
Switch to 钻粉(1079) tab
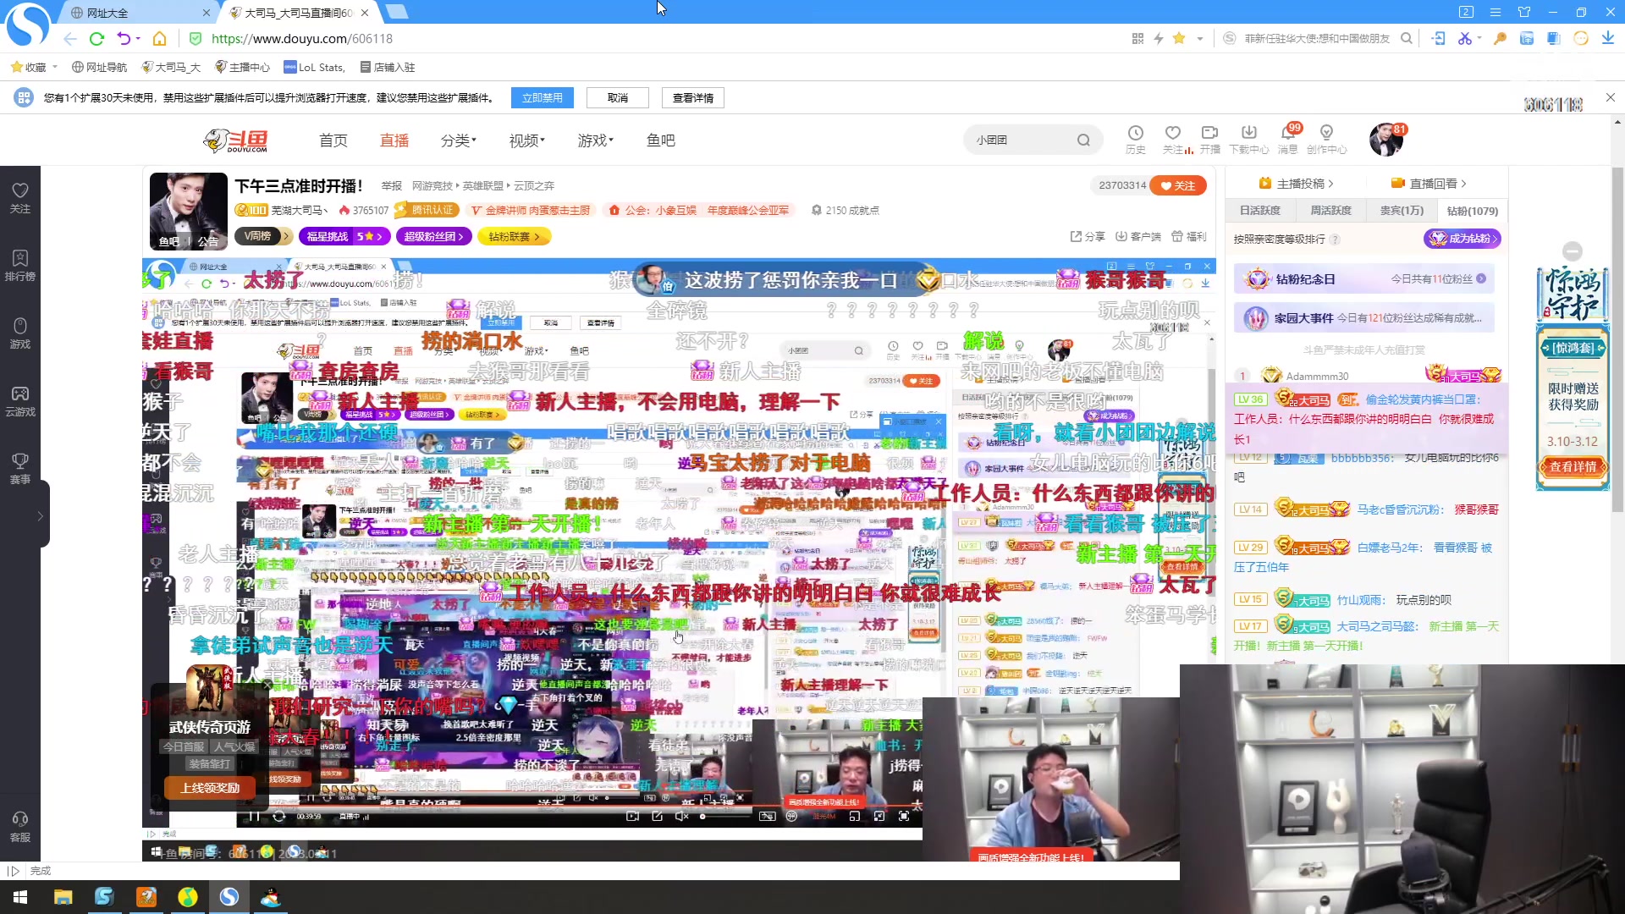(1472, 211)
